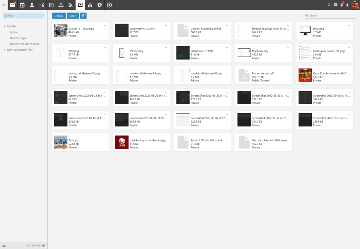Select the Python folder in sidebar
Screen dimensions: 360x249
click(x=14, y=32)
